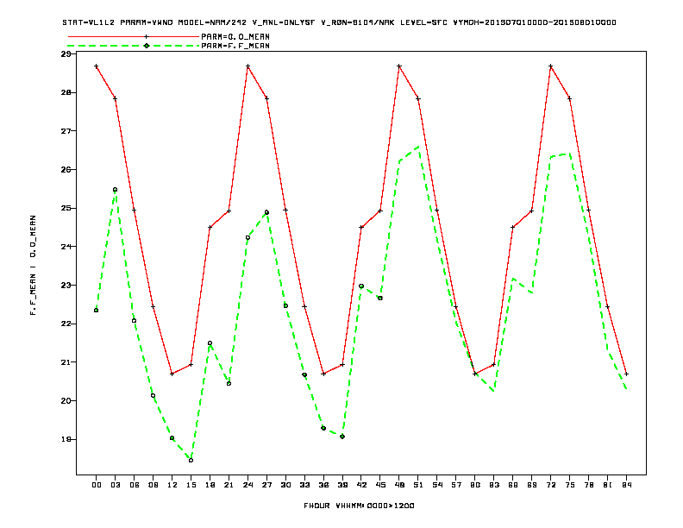Click x-axis tick label 24

tap(248, 485)
